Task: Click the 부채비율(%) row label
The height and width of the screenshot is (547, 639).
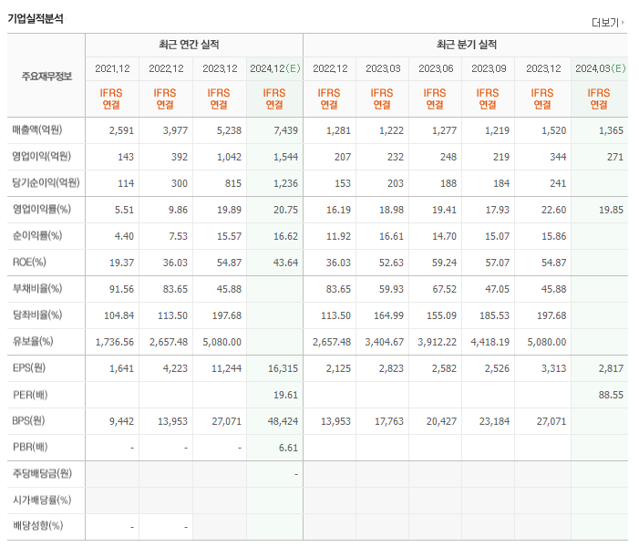Action: [37, 289]
